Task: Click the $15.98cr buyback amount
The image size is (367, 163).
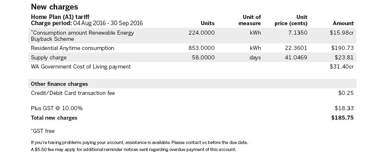Action: click(342, 33)
